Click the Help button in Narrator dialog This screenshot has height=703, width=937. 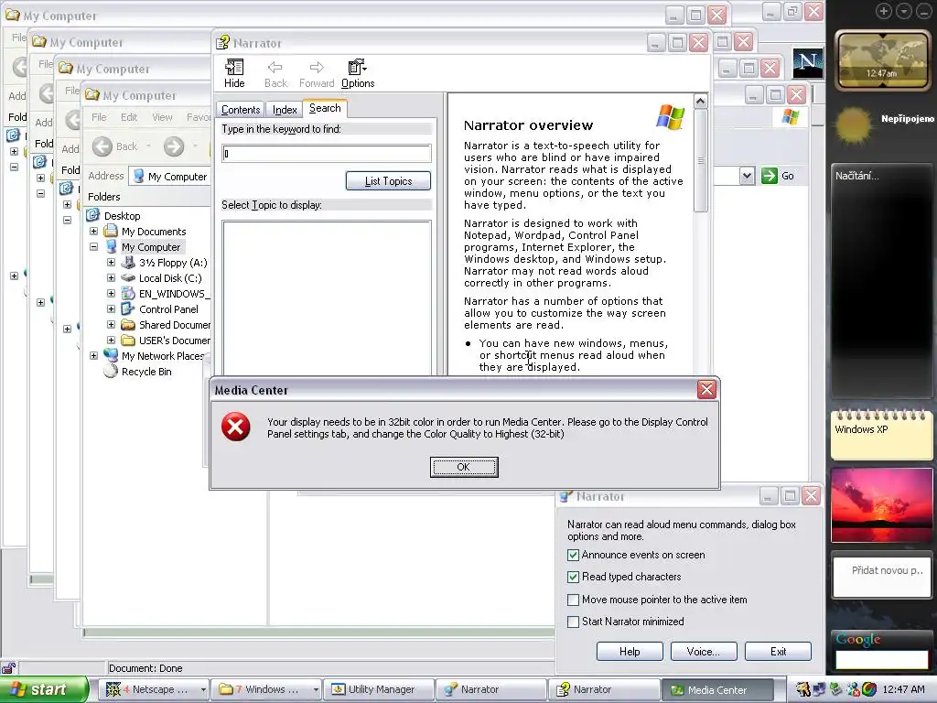[x=630, y=652]
